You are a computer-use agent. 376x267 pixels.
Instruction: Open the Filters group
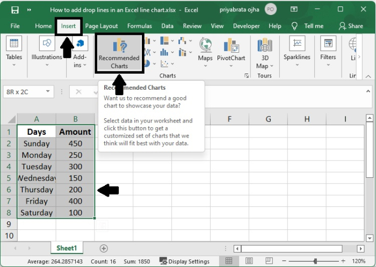[328, 50]
